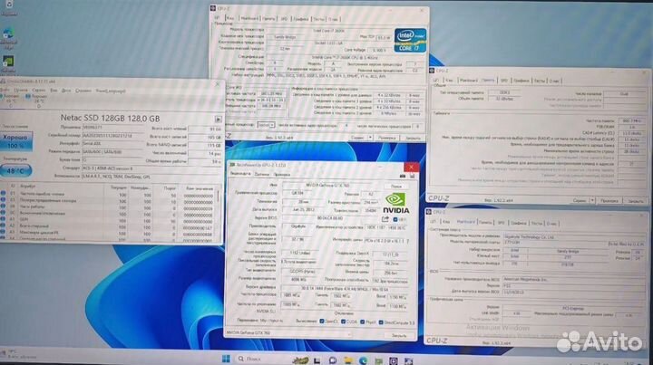Click the Закрыть button in GPU-Z

[399, 334]
